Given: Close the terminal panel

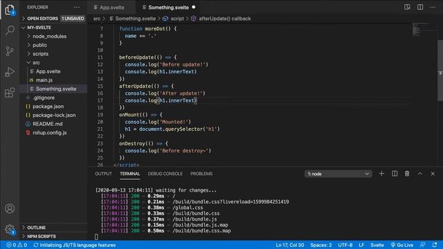Looking at the screenshot, I should click(x=433, y=174).
